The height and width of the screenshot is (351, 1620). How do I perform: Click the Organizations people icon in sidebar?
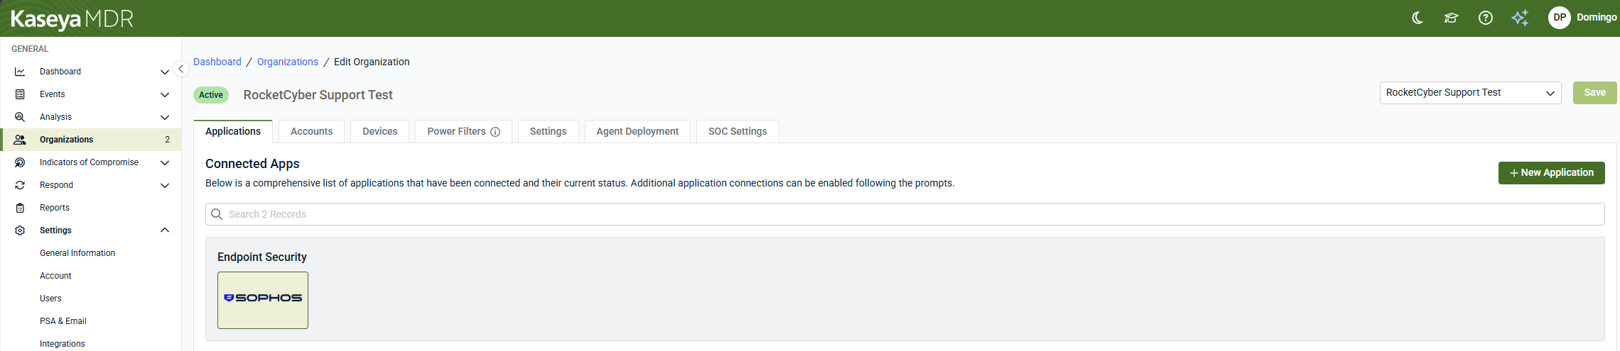[20, 140]
